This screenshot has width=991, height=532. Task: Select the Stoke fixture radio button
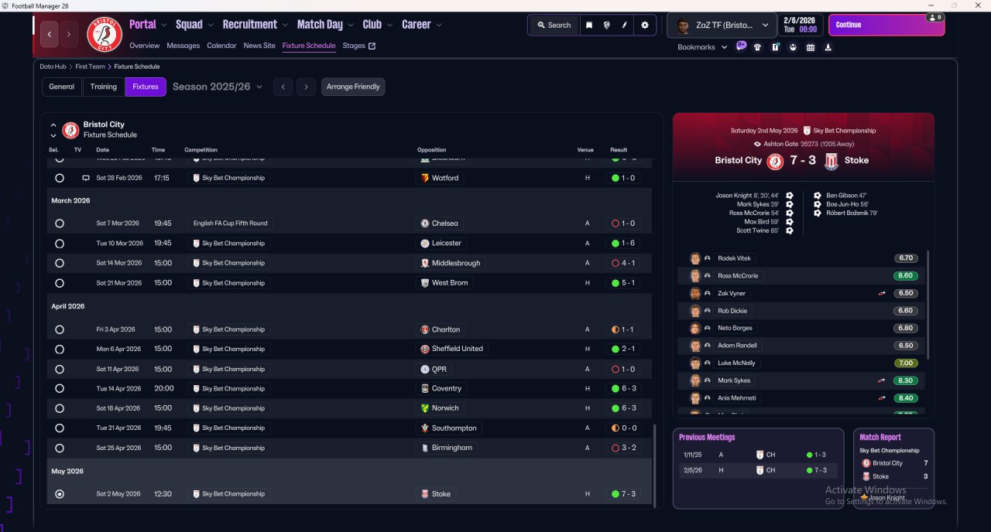click(60, 494)
